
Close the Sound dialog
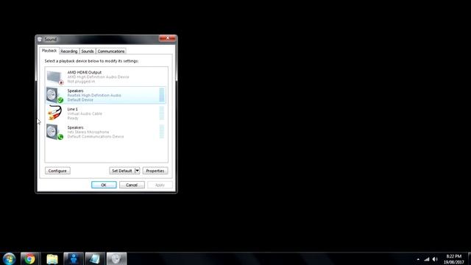point(167,38)
